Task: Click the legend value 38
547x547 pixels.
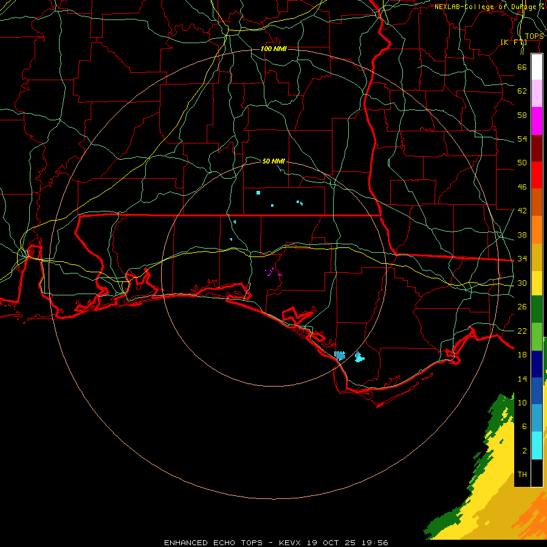Action: coord(522,235)
